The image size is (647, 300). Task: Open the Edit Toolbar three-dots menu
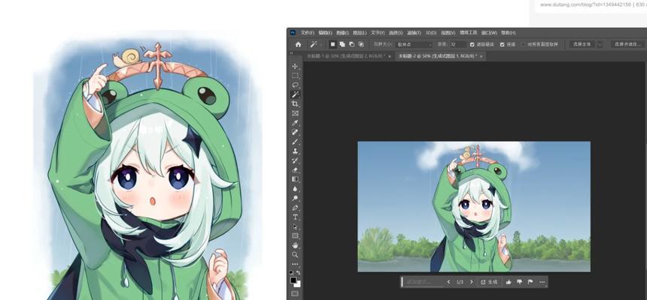[x=295, y=264]
